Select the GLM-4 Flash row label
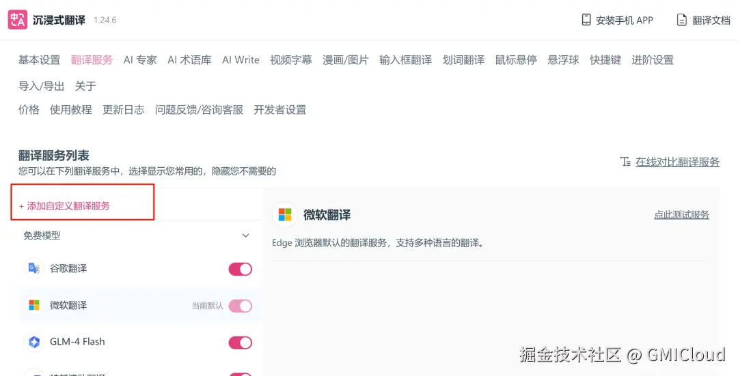 78,342
